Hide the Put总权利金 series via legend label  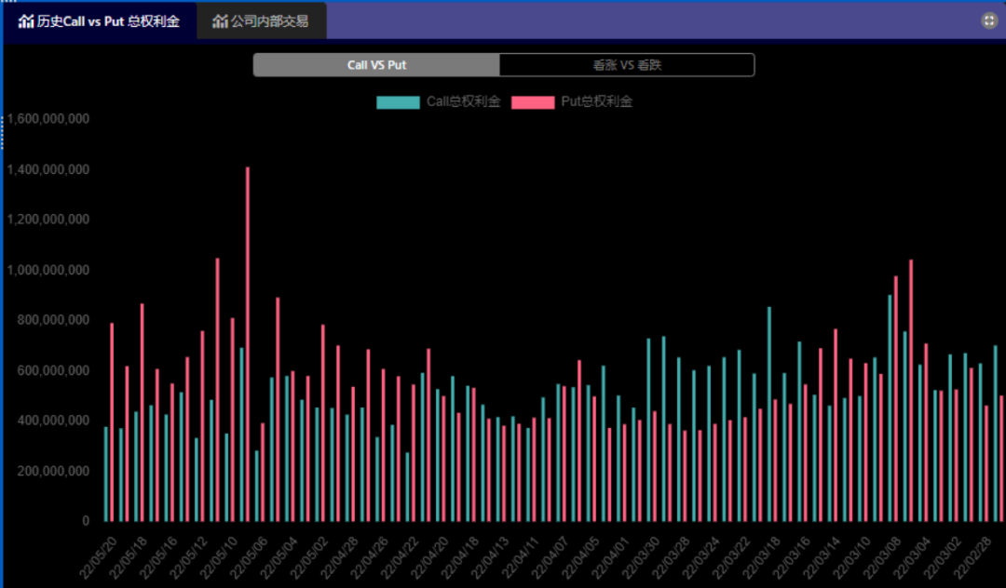pyautogui.click(x=596, y=102)
